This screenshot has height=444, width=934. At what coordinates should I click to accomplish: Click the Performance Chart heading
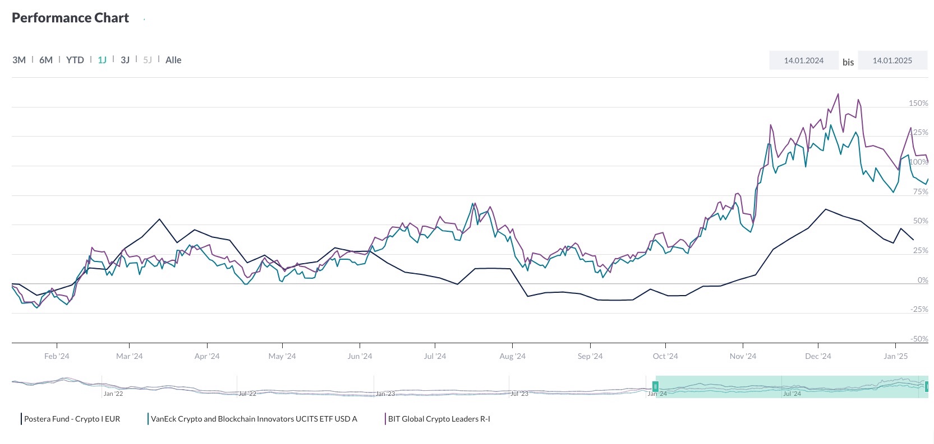tap(71, 18)
